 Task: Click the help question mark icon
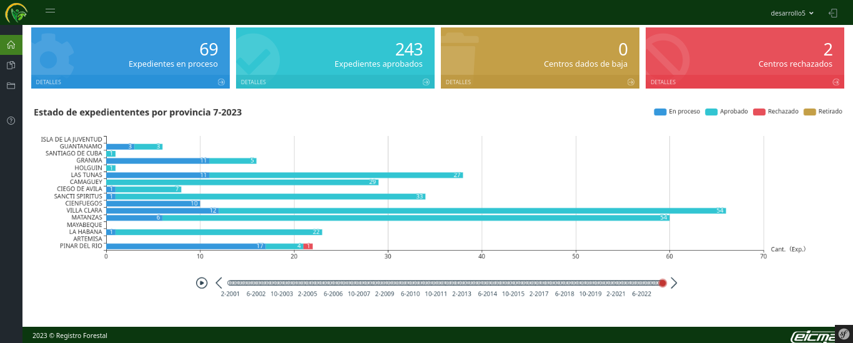pos(11,120)
